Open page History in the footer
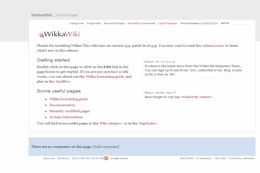Viewport: 260px width, 173px height. pos(63,158)
